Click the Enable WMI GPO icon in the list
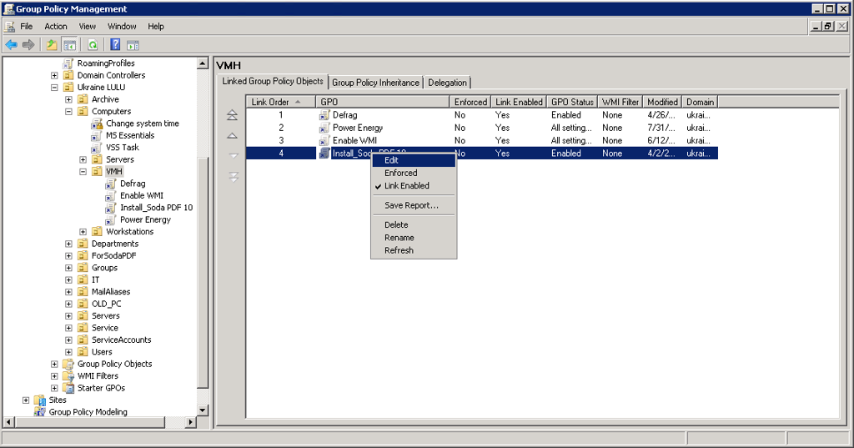854x448 pixels. tap(324, 141)
